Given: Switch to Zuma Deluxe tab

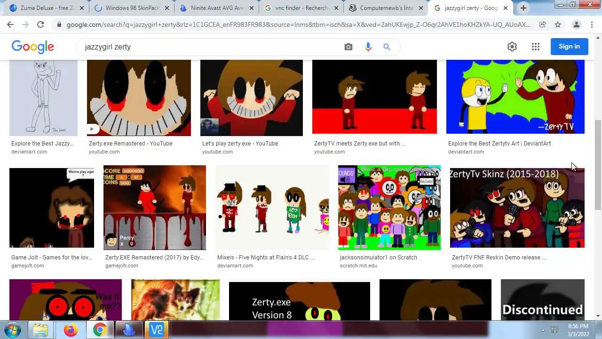Looking at the screenshot, I should coord(46,8).
